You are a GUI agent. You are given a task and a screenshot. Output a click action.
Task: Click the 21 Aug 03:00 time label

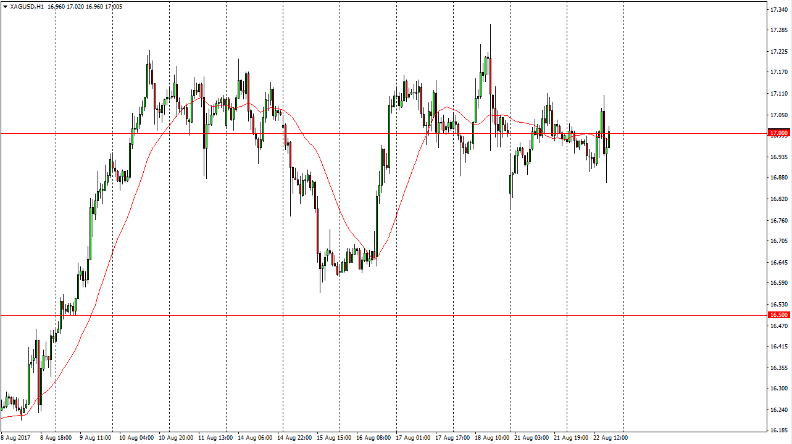532,437
